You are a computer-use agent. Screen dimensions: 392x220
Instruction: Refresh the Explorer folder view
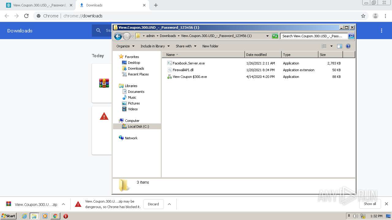tap(275, 36)
